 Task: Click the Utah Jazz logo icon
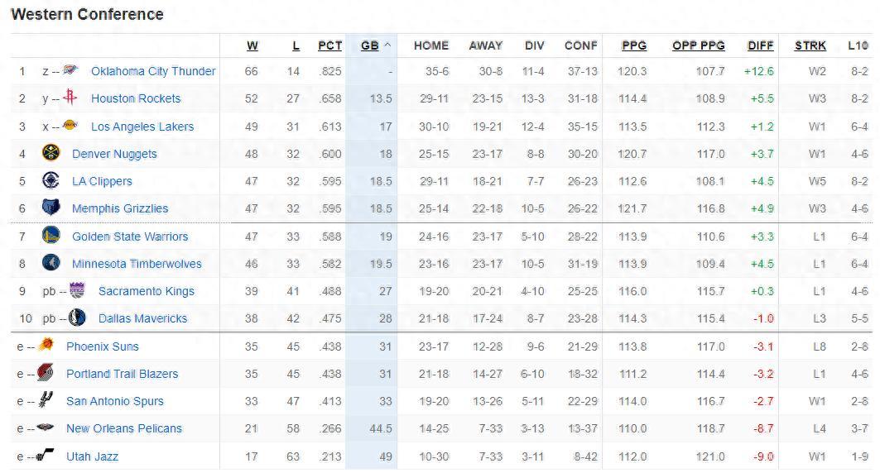coord(46,456)
